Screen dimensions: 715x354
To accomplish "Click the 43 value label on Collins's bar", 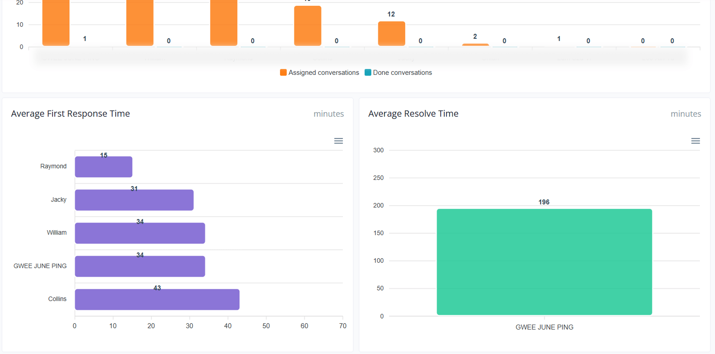I will (157, 288).
